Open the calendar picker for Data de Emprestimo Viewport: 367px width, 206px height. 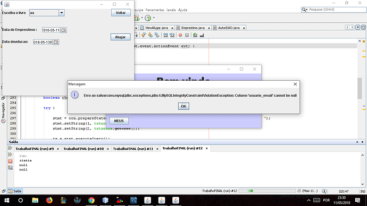(64, 30)
